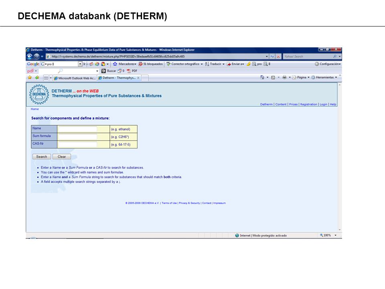Open the Corrector ortográfico dropdown arrow
The image size is (385, 289).
click(202, 64)
